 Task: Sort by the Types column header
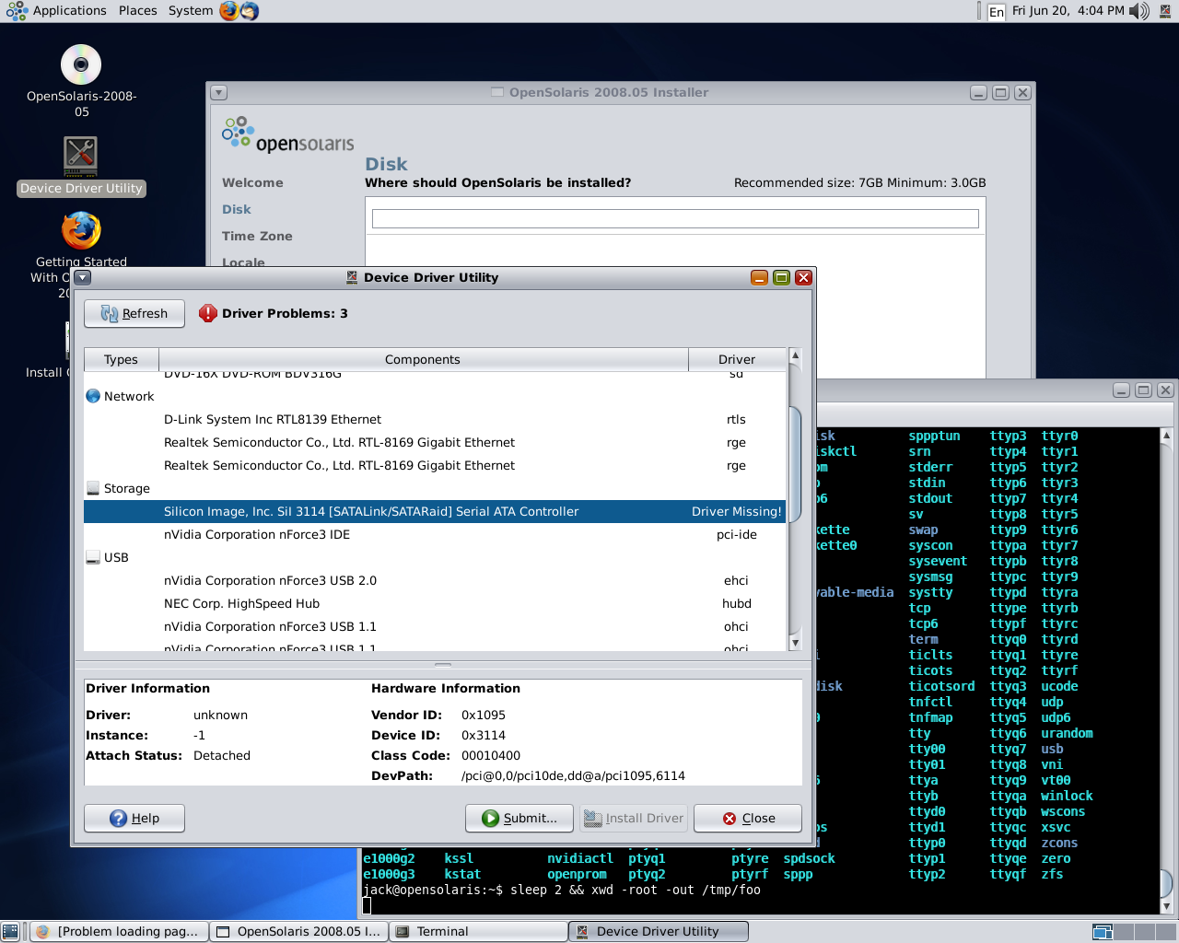pyautogui.click(x=121, y=359)
